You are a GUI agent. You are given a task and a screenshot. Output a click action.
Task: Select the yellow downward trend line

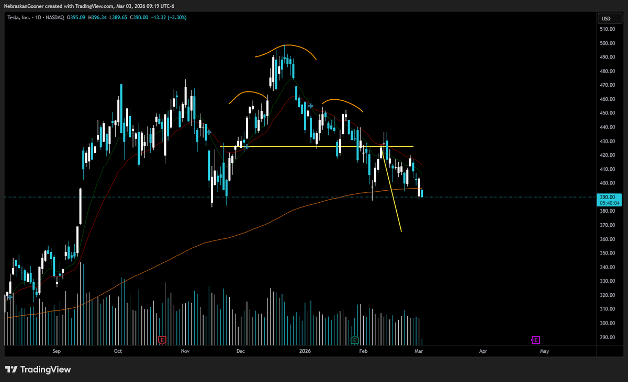(392, 188)
